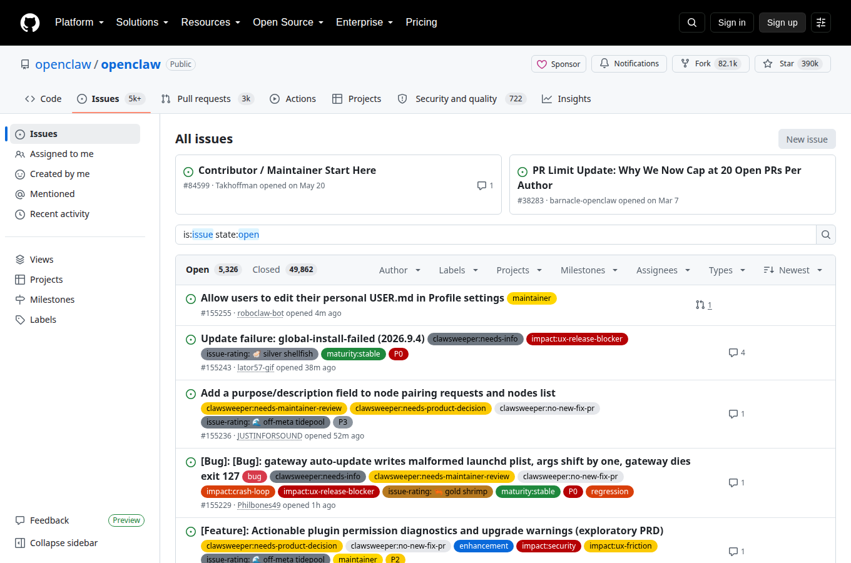Viewport: 851px width, 563px height.
Task: Open the search magnifier in header
Action: point(692,23)
